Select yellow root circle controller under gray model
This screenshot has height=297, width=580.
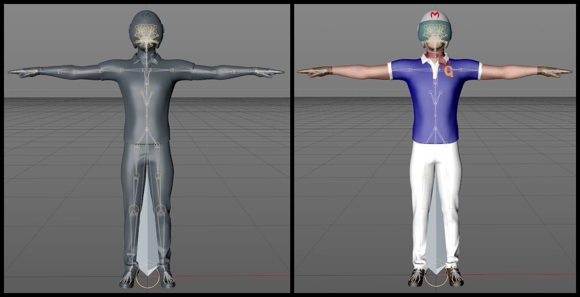point(147,277)
